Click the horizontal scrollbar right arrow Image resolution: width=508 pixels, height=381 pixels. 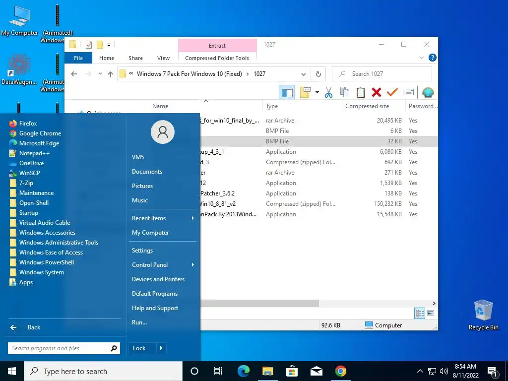[x=434, y=303]
